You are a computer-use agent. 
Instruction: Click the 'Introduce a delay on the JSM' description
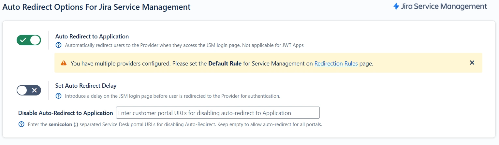pos(172,96)
